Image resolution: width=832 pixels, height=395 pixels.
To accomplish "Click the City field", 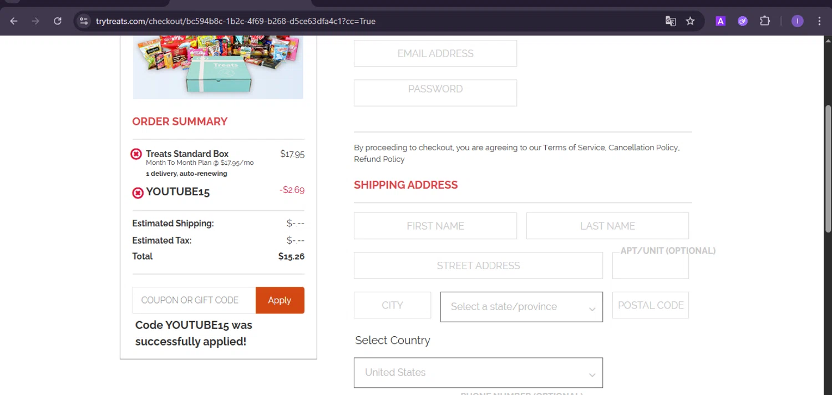I will pyautogui.click(x=392, y=305).
